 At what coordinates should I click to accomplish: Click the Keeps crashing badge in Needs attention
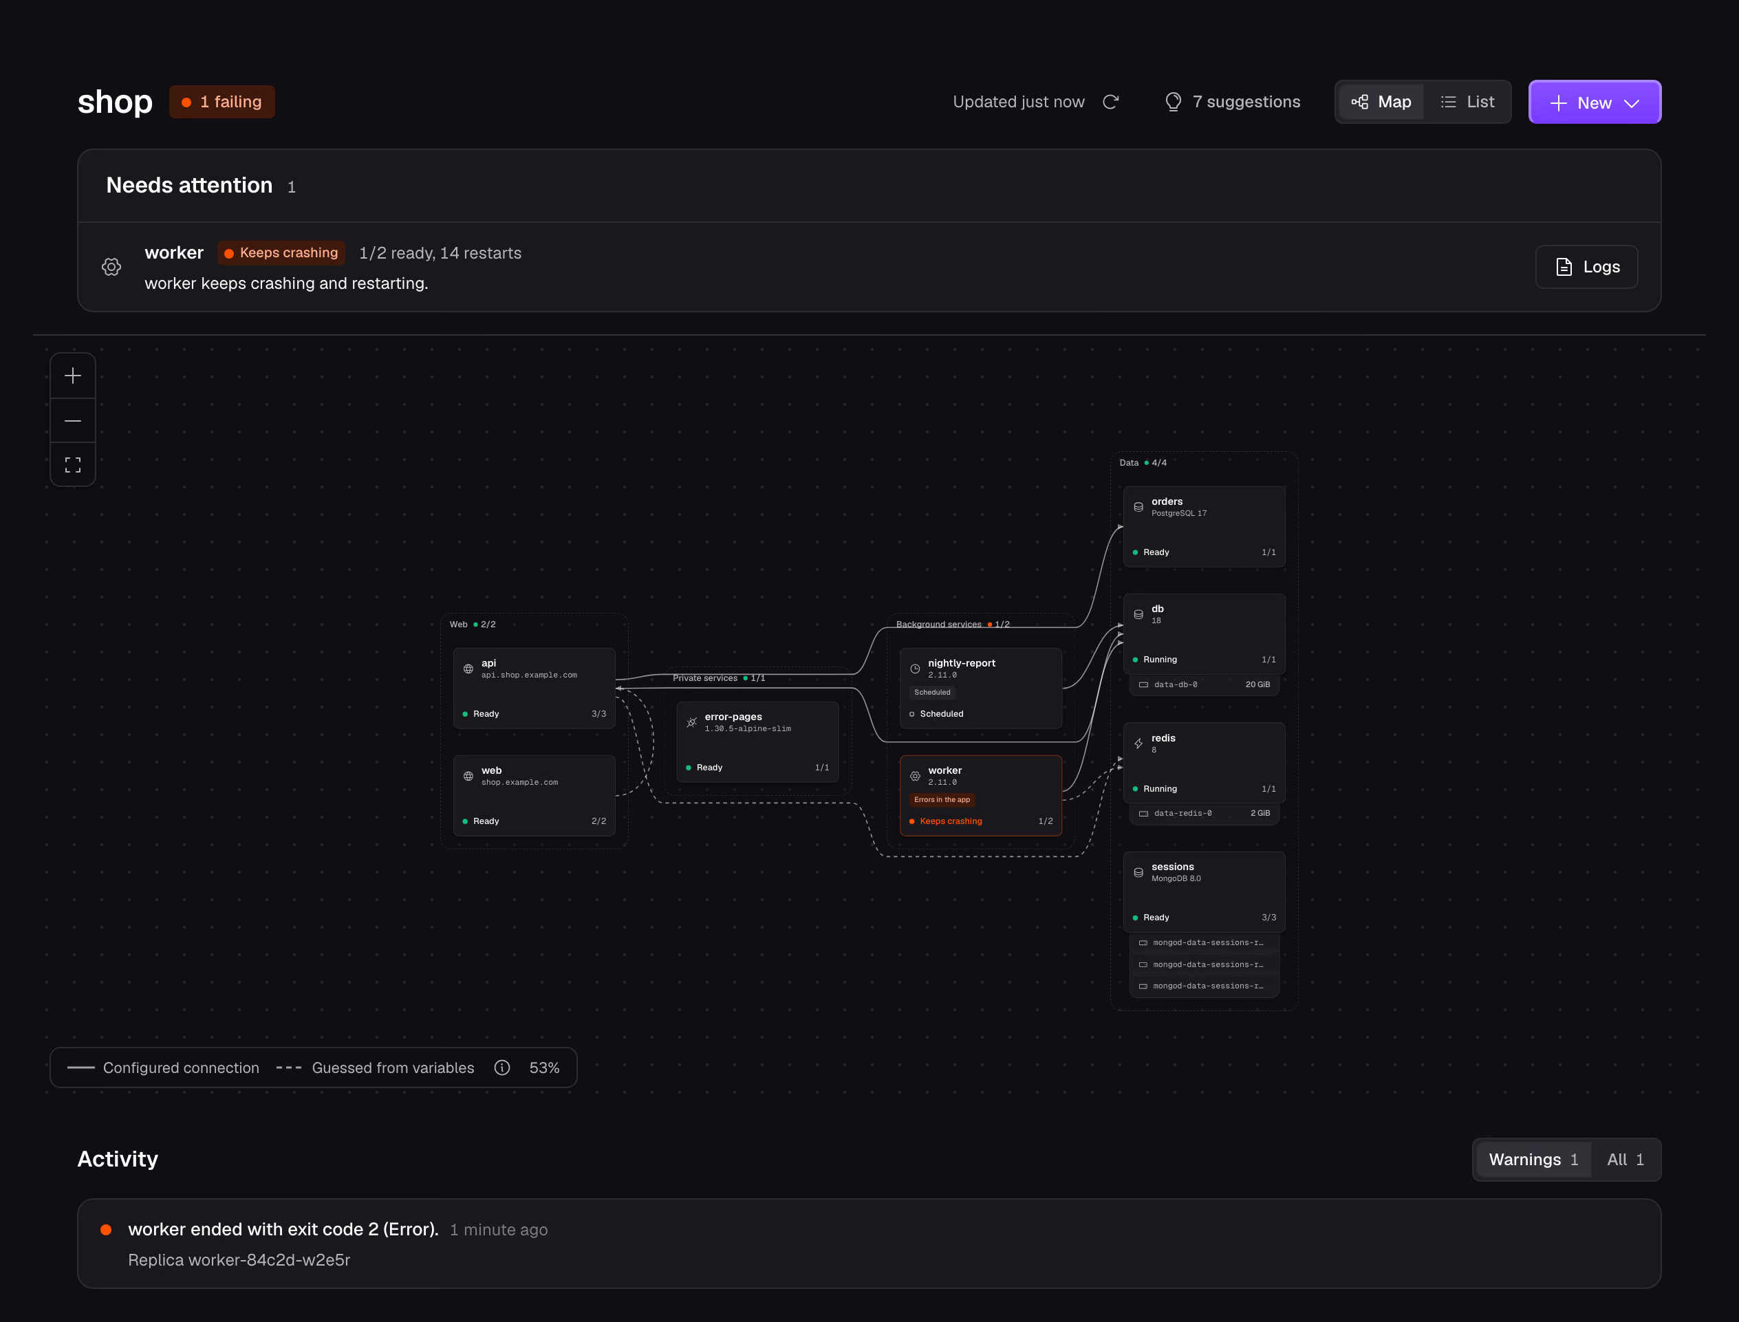tap(281, 253)
